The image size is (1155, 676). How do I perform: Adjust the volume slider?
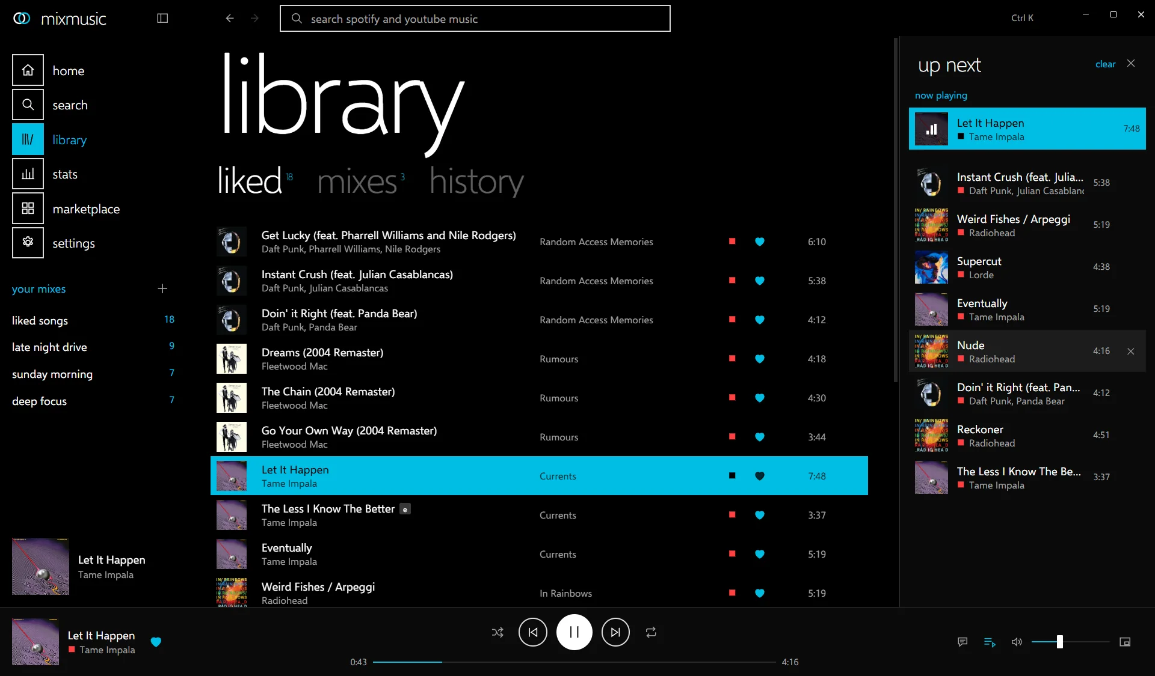1071,642
